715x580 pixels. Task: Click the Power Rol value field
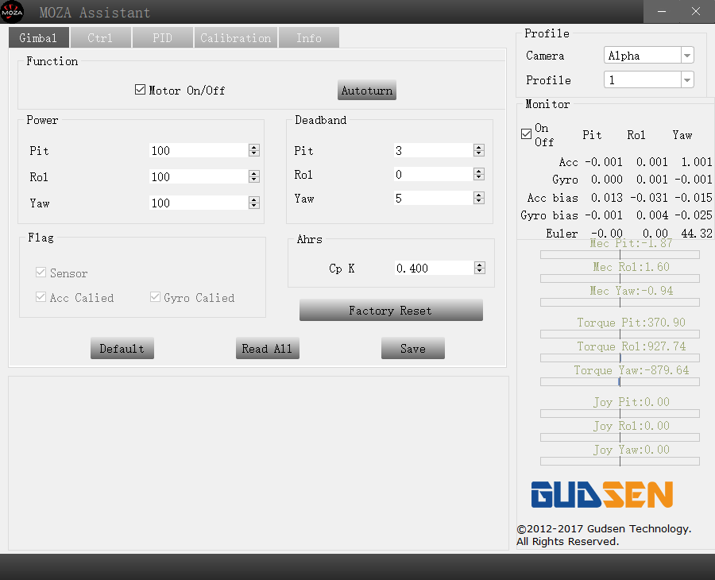(199, 176)
